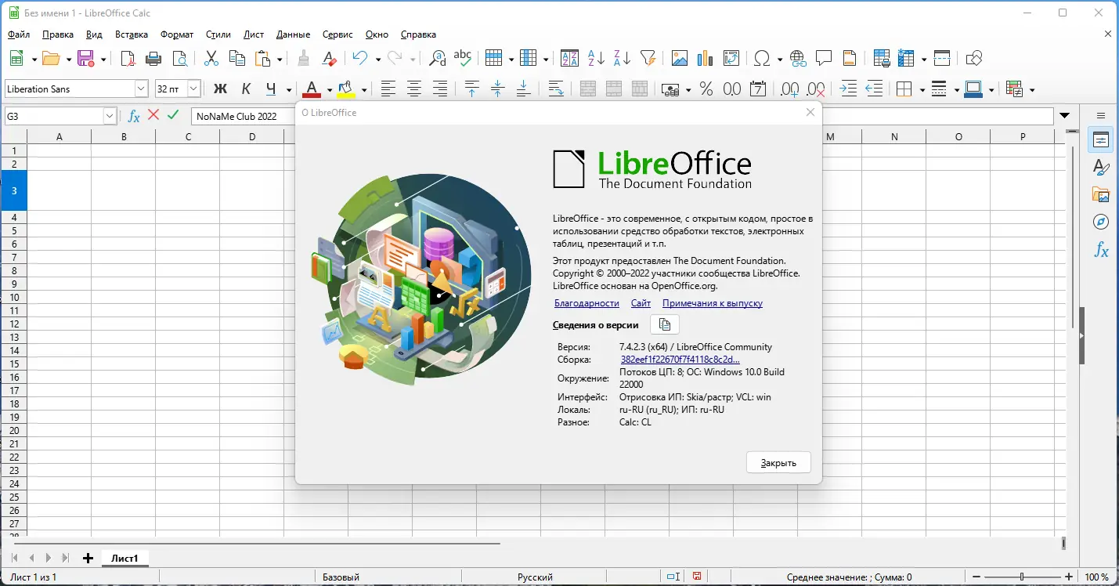Open the Благодарности link
Screen dimensions: 1119x586
[x=587, y=303]
